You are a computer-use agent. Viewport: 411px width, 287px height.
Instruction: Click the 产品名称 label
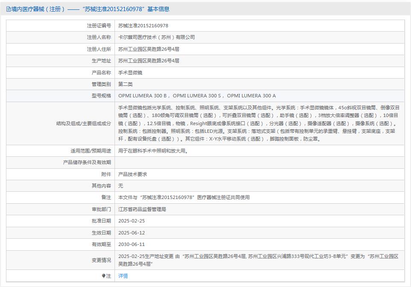[x=101, y=73]
